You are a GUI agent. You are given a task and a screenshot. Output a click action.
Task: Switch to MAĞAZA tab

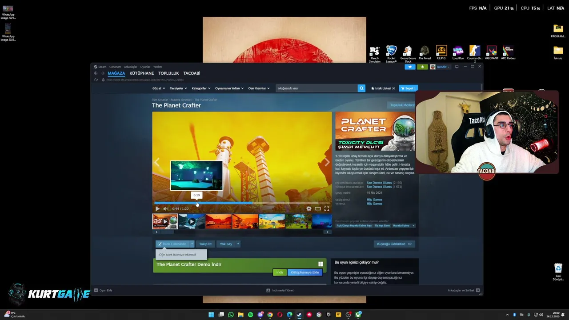coord(116,73)
